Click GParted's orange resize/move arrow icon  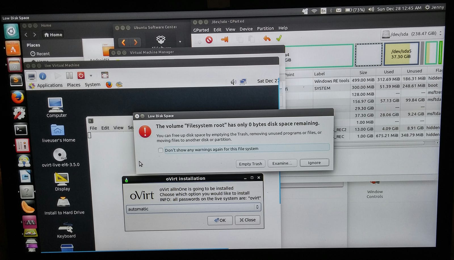click(225, 39)
